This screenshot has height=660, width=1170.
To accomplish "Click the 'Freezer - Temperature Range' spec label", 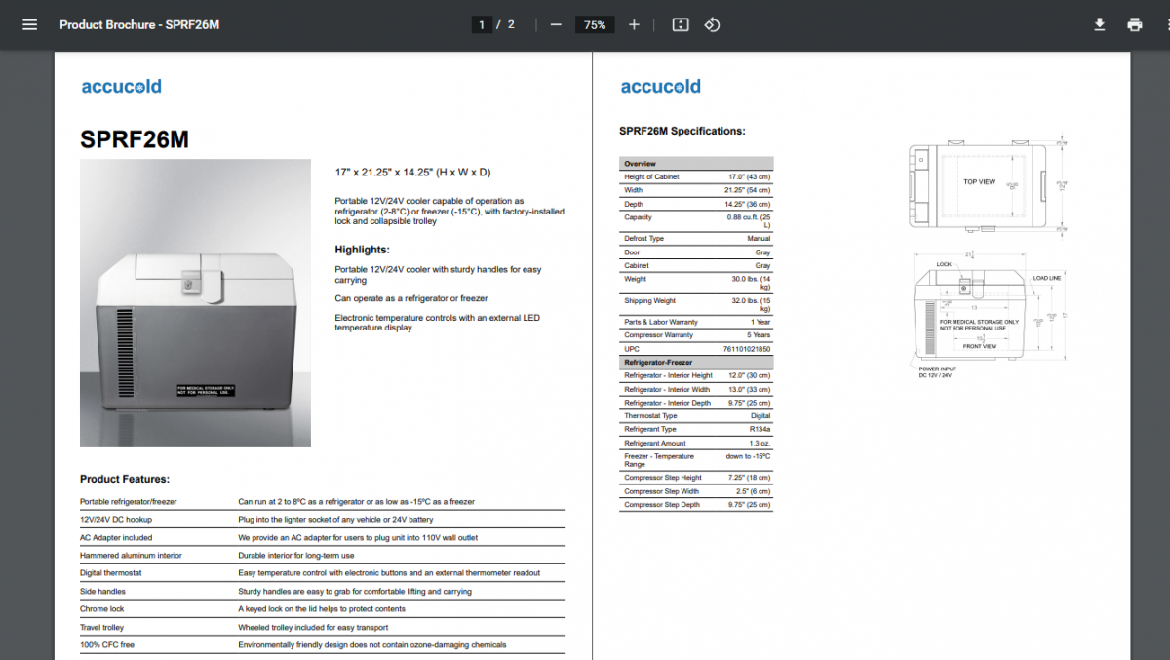I will [x=659, y=460].
